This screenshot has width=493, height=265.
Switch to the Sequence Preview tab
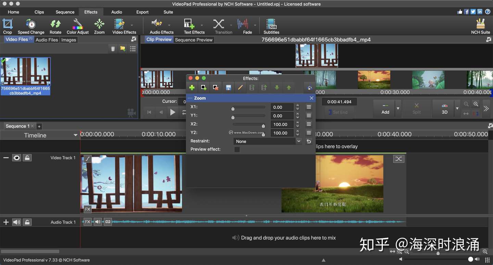[194, 40]
